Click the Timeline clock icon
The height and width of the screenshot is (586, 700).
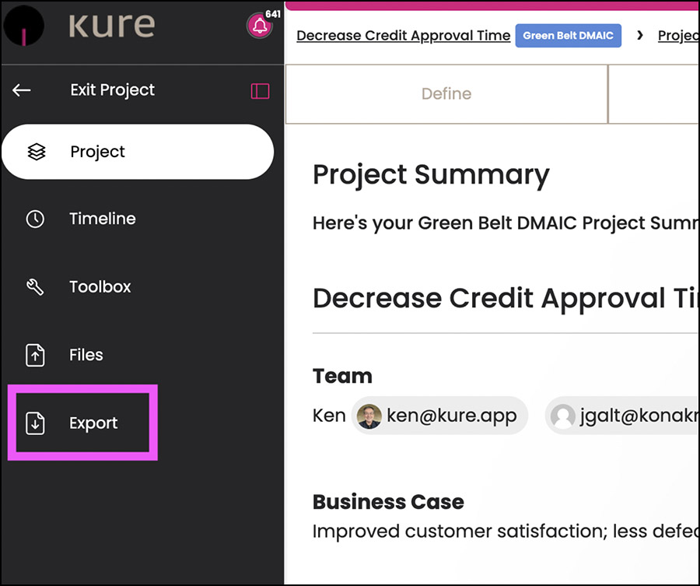tap(35, 219)
